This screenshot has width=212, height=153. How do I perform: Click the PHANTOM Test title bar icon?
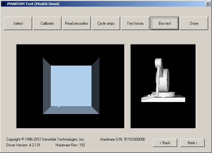tap(3, 4)
